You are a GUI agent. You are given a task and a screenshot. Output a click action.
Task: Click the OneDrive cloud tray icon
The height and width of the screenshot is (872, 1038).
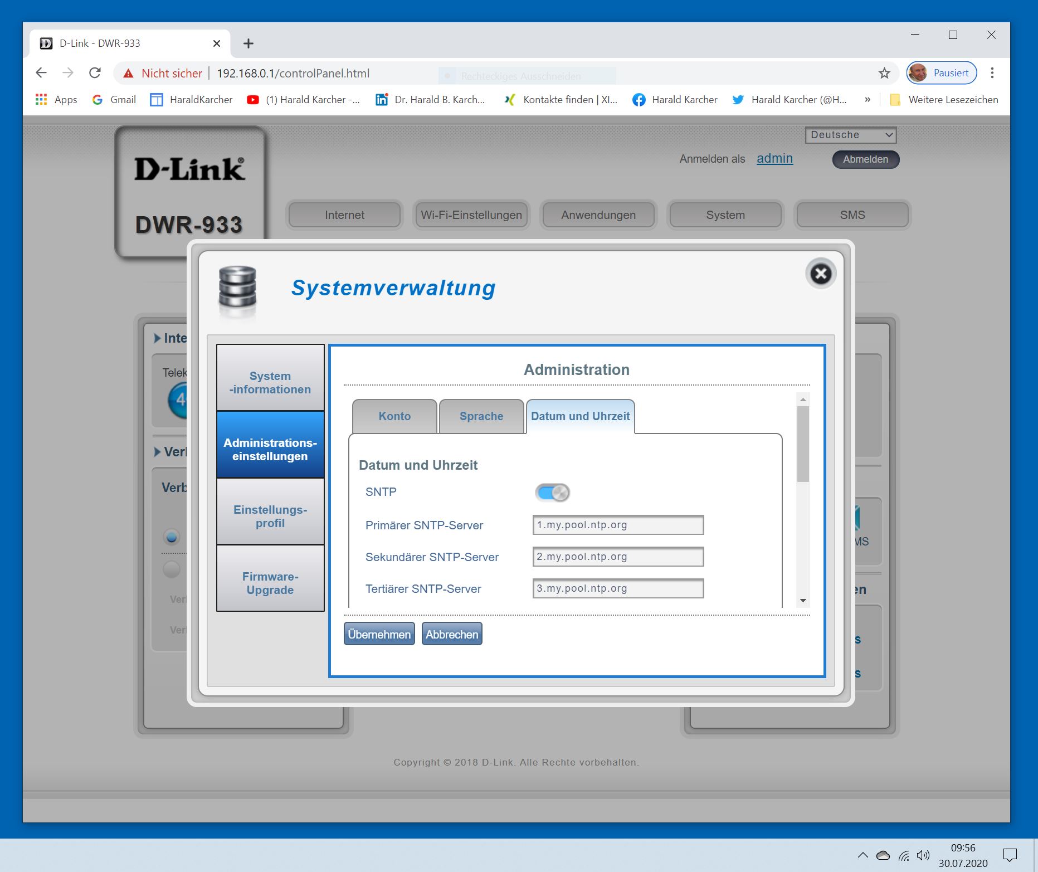[883, 855]
